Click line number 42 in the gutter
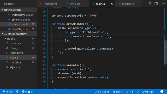 44,65
